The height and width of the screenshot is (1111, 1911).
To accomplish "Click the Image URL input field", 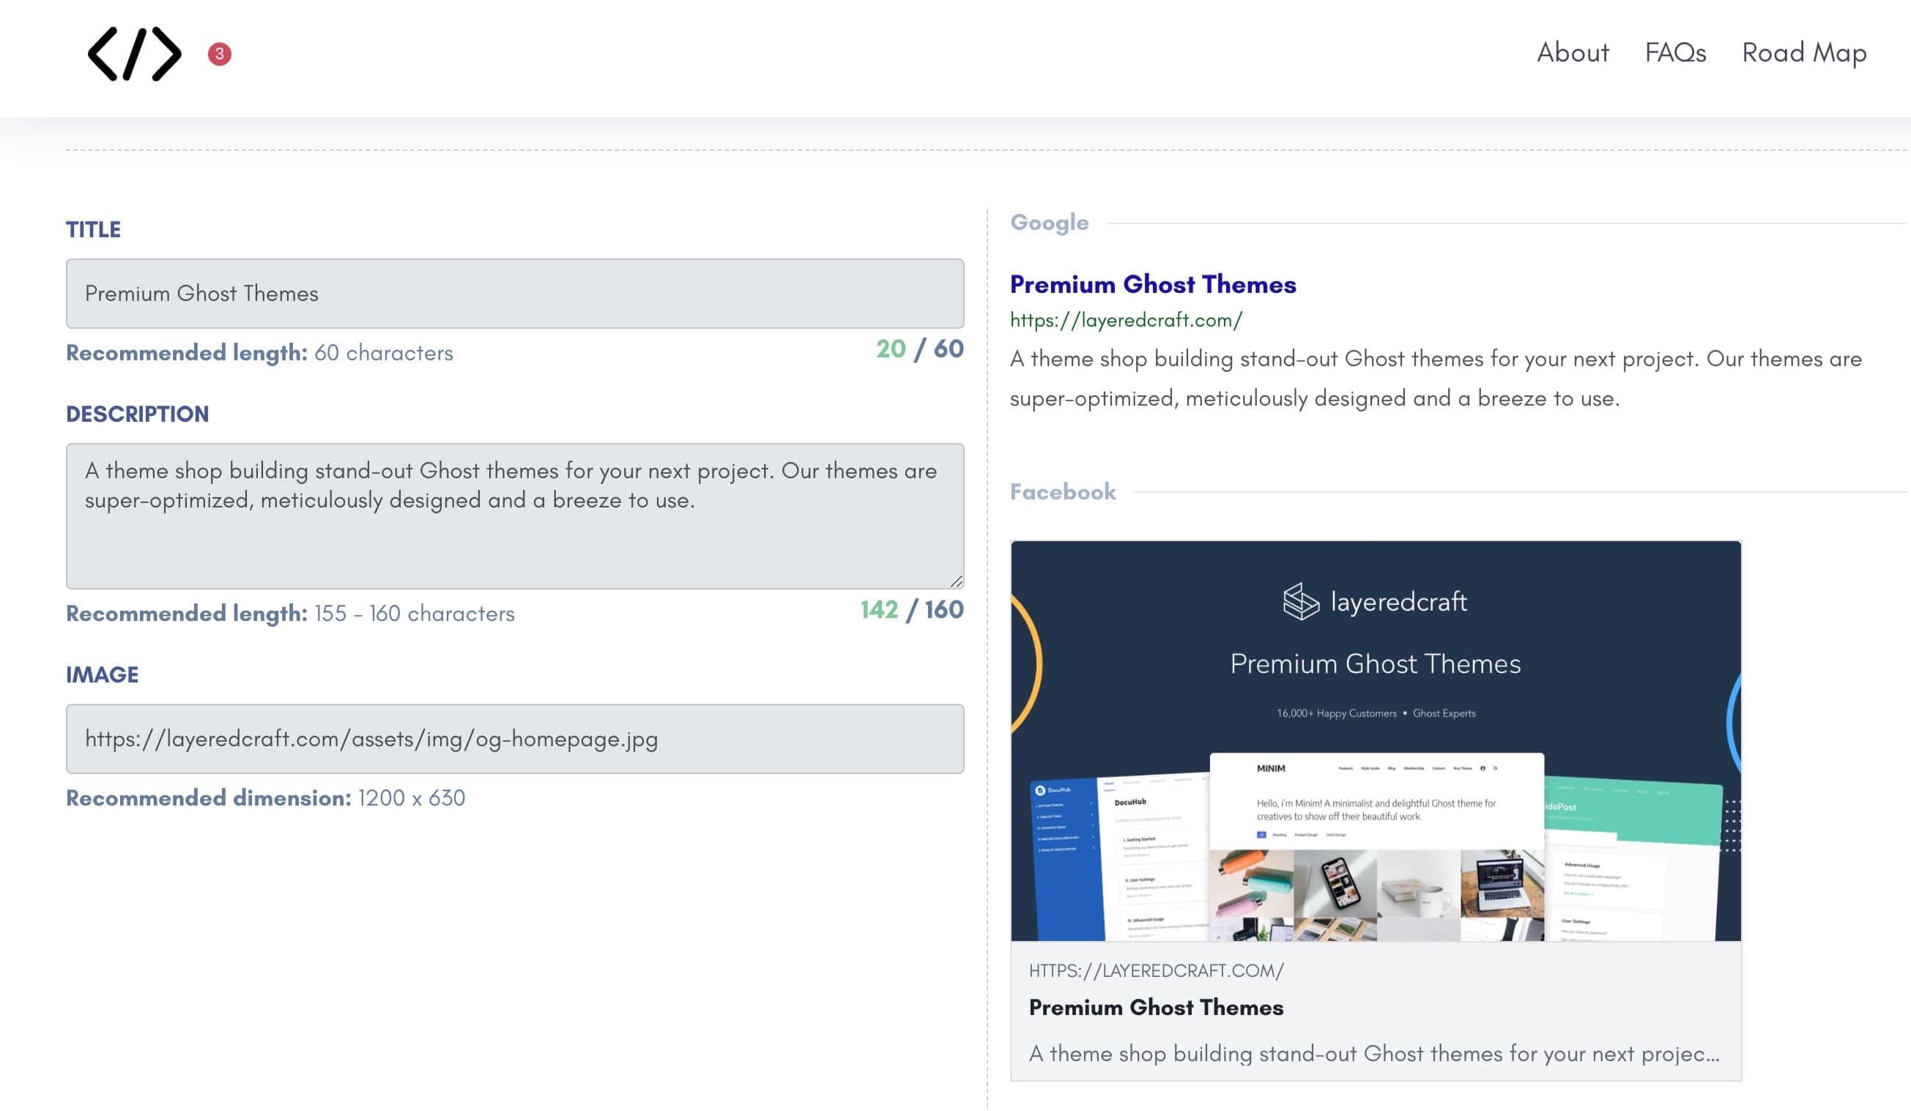I will (x=514, y=739).
